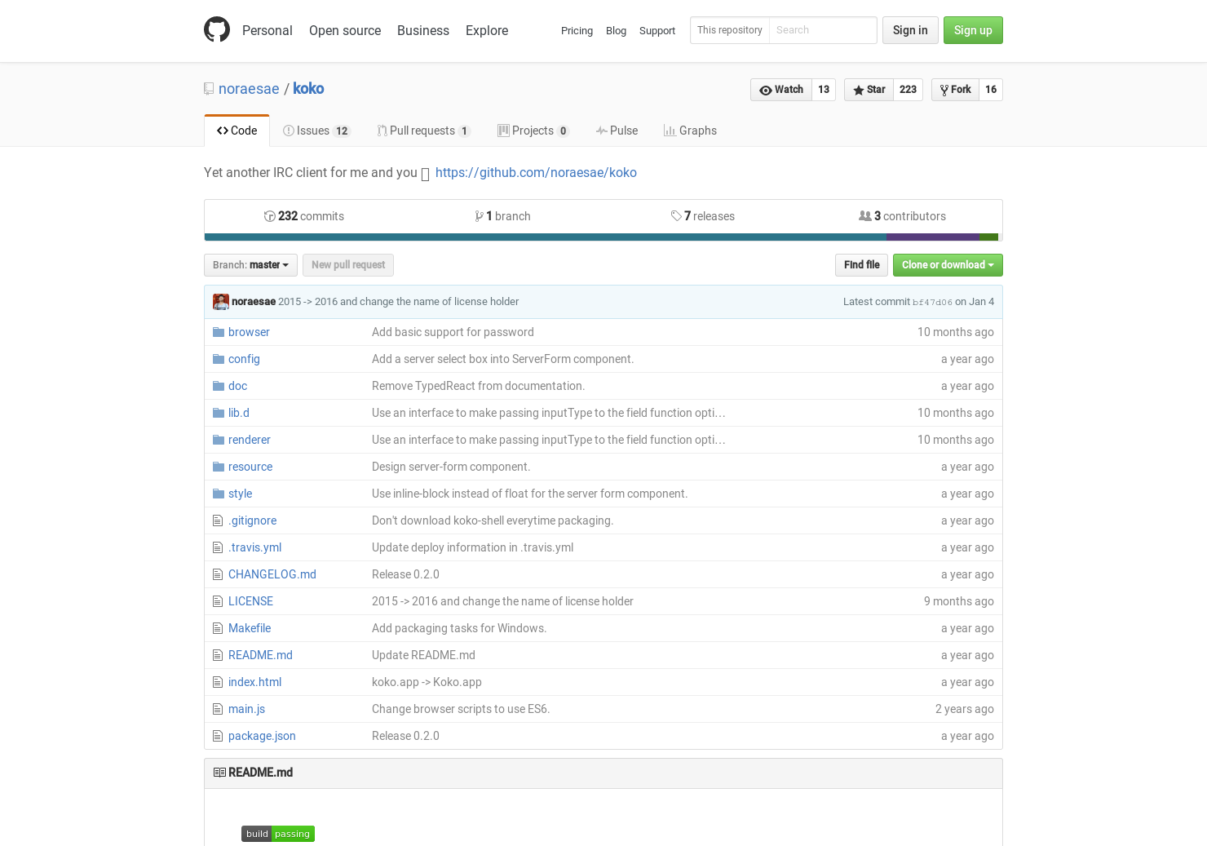Click the browser folder icon
Viewport: 1207px width, 846px height.
coord(219,332)
